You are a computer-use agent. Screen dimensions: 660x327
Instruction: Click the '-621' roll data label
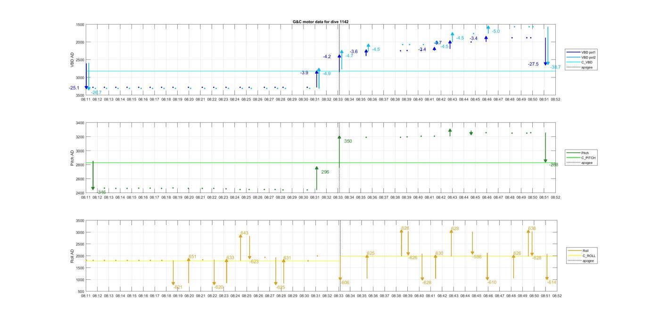coord(178,287)
